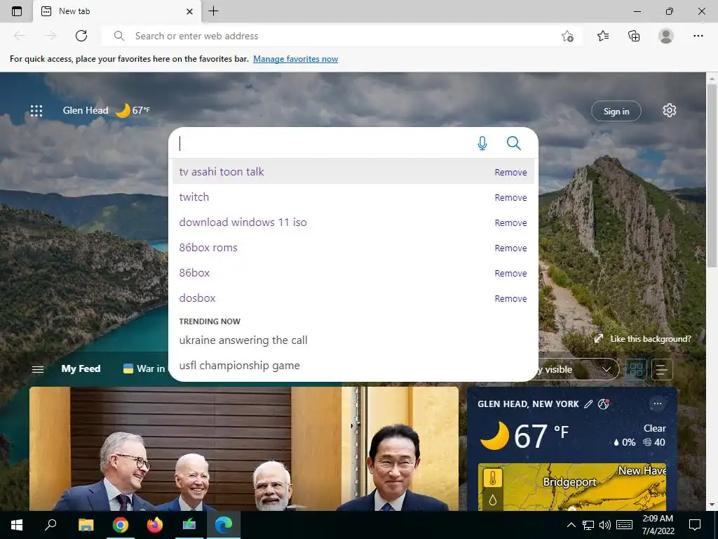This screenshot has height=539, width=718.
Task: Open the network tray icon
Action: click(x=588, y=525)
